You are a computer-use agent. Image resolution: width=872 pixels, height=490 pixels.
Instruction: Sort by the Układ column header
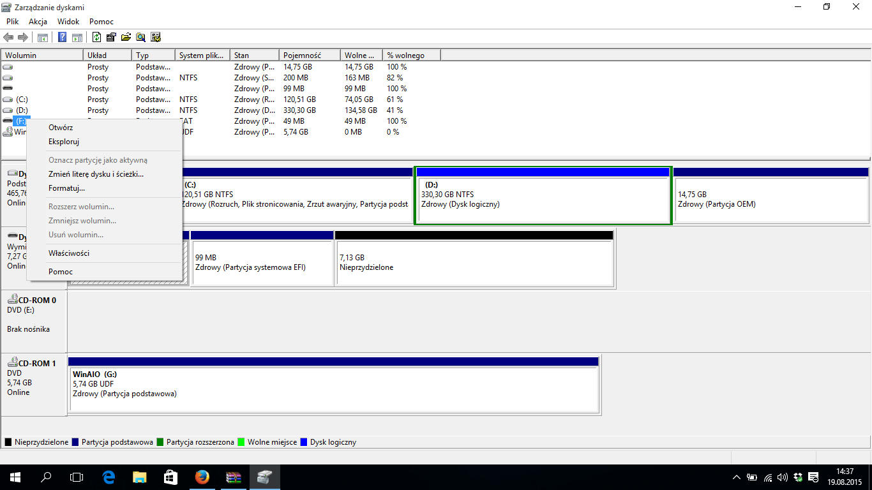[x=107, y=56]
